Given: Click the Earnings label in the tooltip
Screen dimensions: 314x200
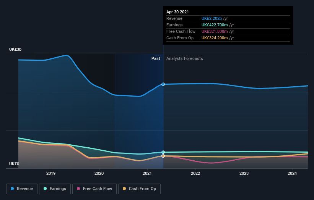Looking at the screenshot, I should 174,25.
